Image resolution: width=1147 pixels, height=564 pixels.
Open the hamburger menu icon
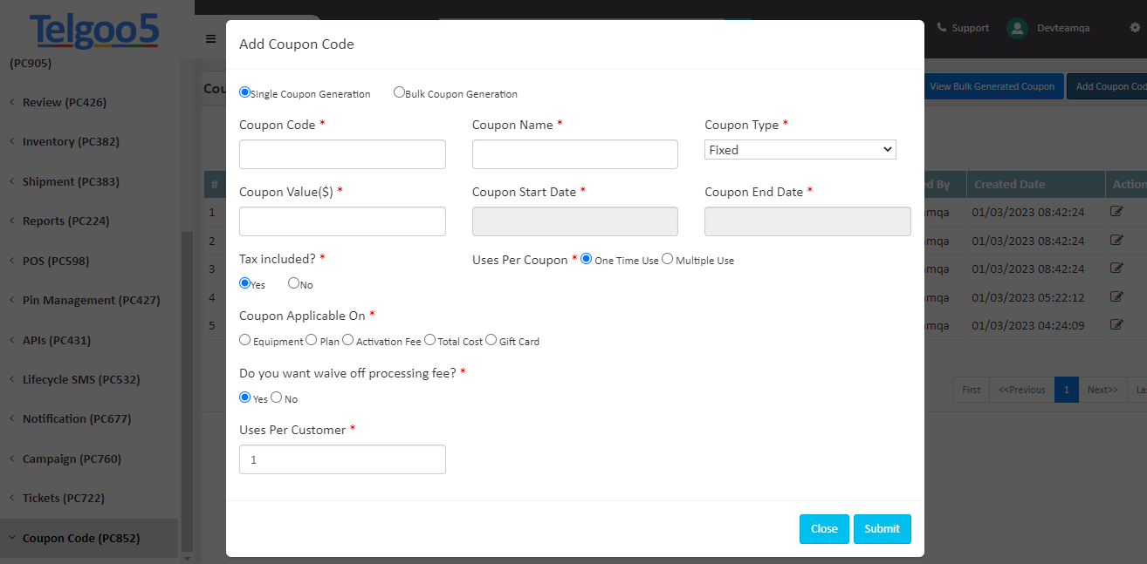coord(210,38)
